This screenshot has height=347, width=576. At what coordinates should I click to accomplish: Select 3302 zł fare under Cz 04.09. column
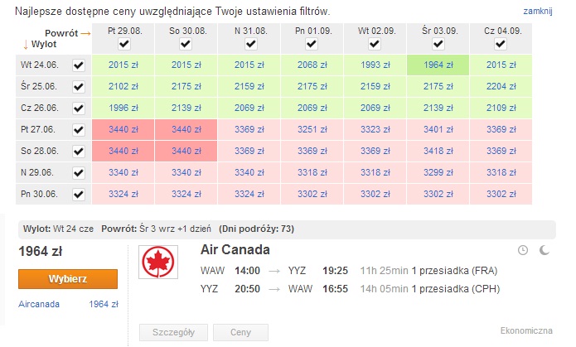[x=501, y=194]
